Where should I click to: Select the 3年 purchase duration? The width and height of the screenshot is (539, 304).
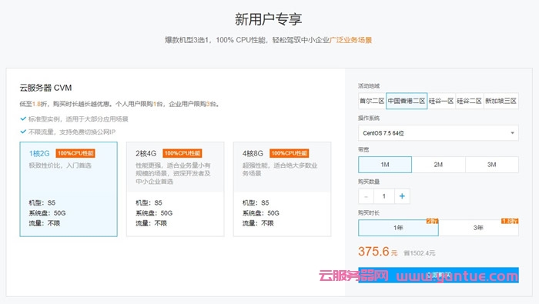pos(478,228)
